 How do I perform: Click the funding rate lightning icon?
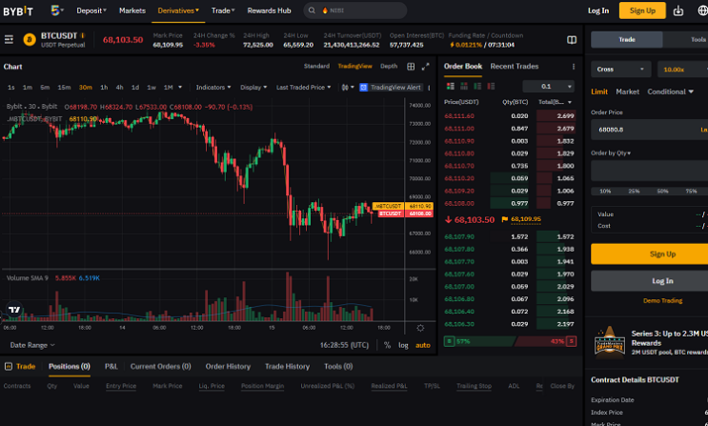pos(453,45)
